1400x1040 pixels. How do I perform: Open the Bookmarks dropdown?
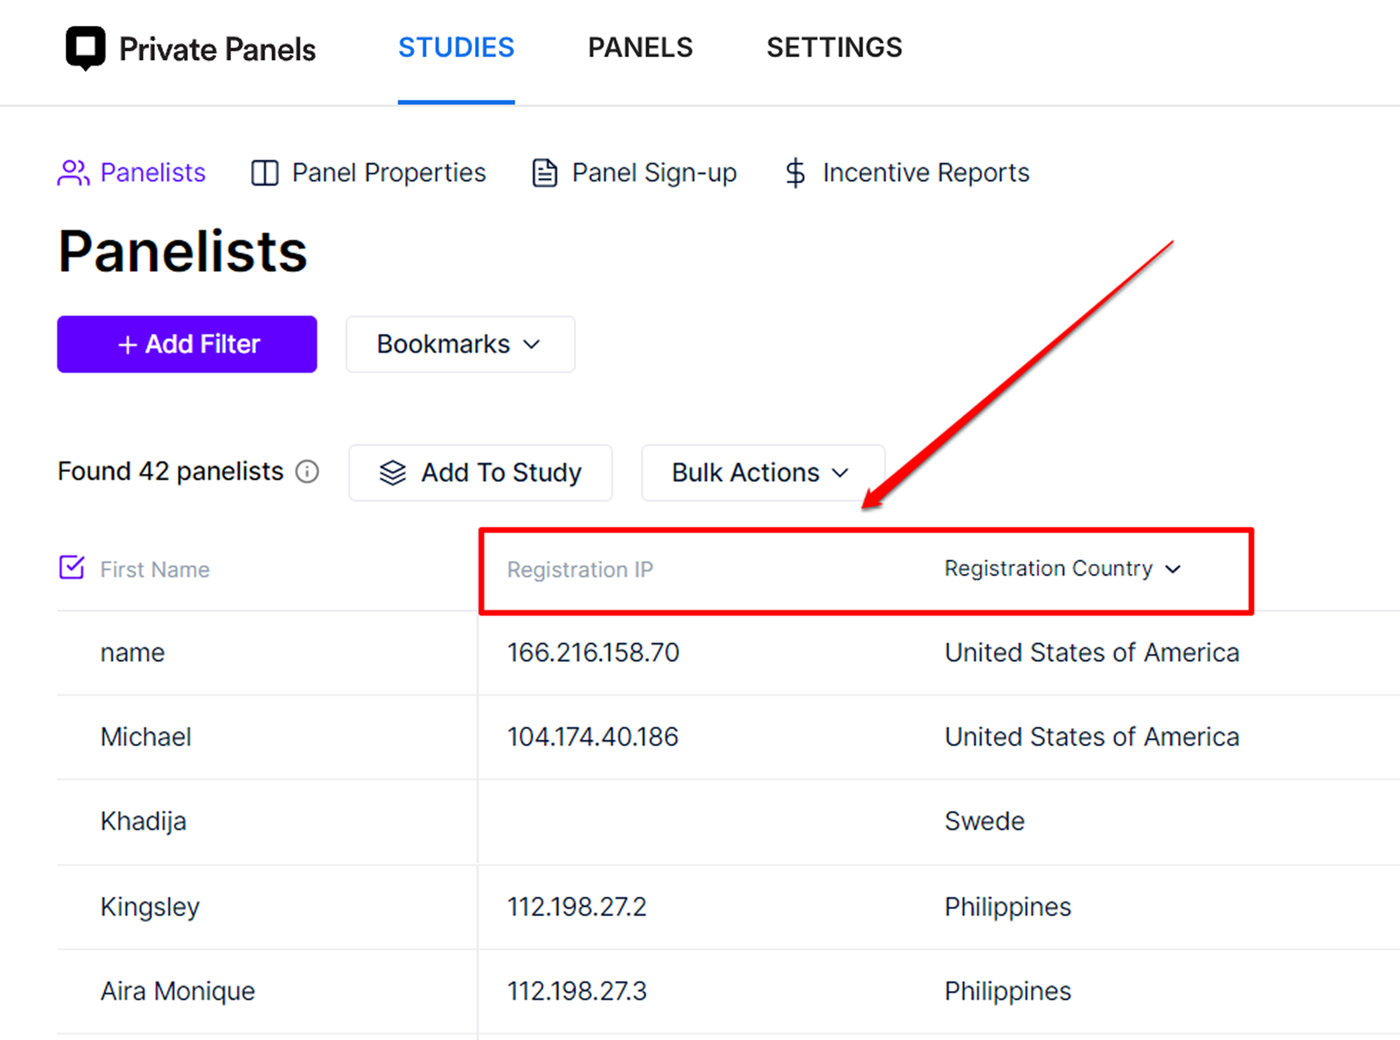coord(460,344)
